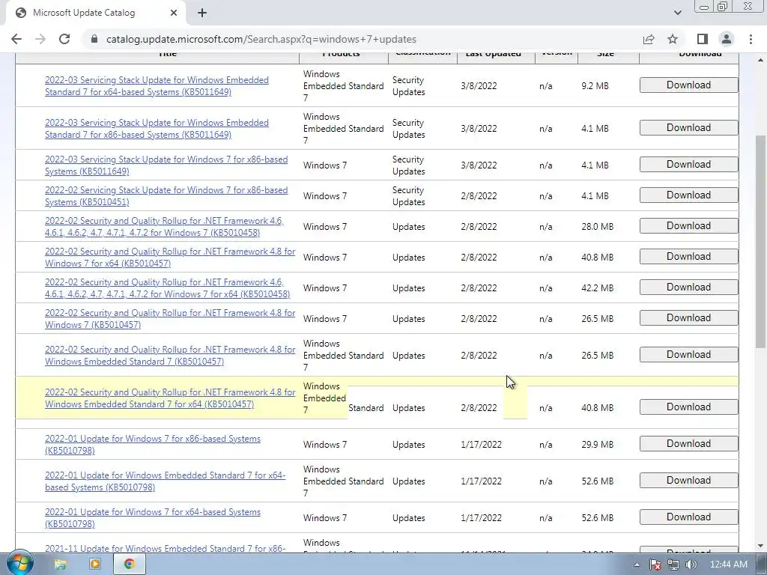Click the 12:44 AM taskbar clock

pyautogui.click(x=728, y=565)
